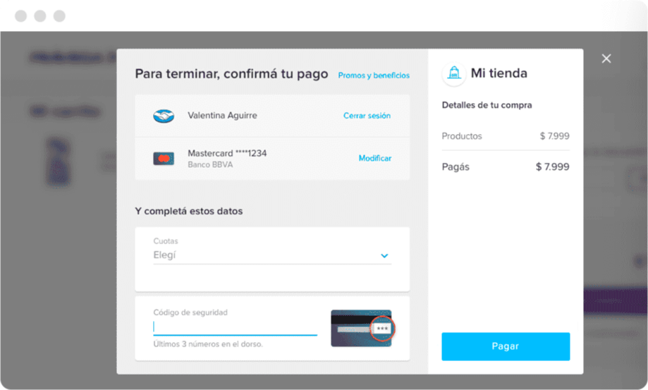Click the Mastercard card icon
Screen dimensions: 648x390
[164, 158]
